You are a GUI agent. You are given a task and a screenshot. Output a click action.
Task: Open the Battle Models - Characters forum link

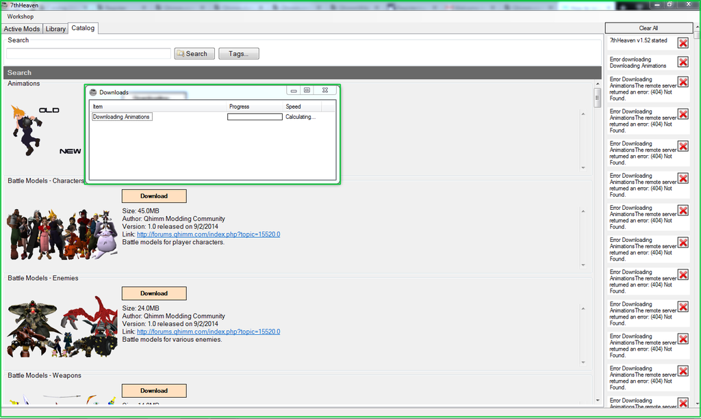pyautogui.click(x=208, y=234)
